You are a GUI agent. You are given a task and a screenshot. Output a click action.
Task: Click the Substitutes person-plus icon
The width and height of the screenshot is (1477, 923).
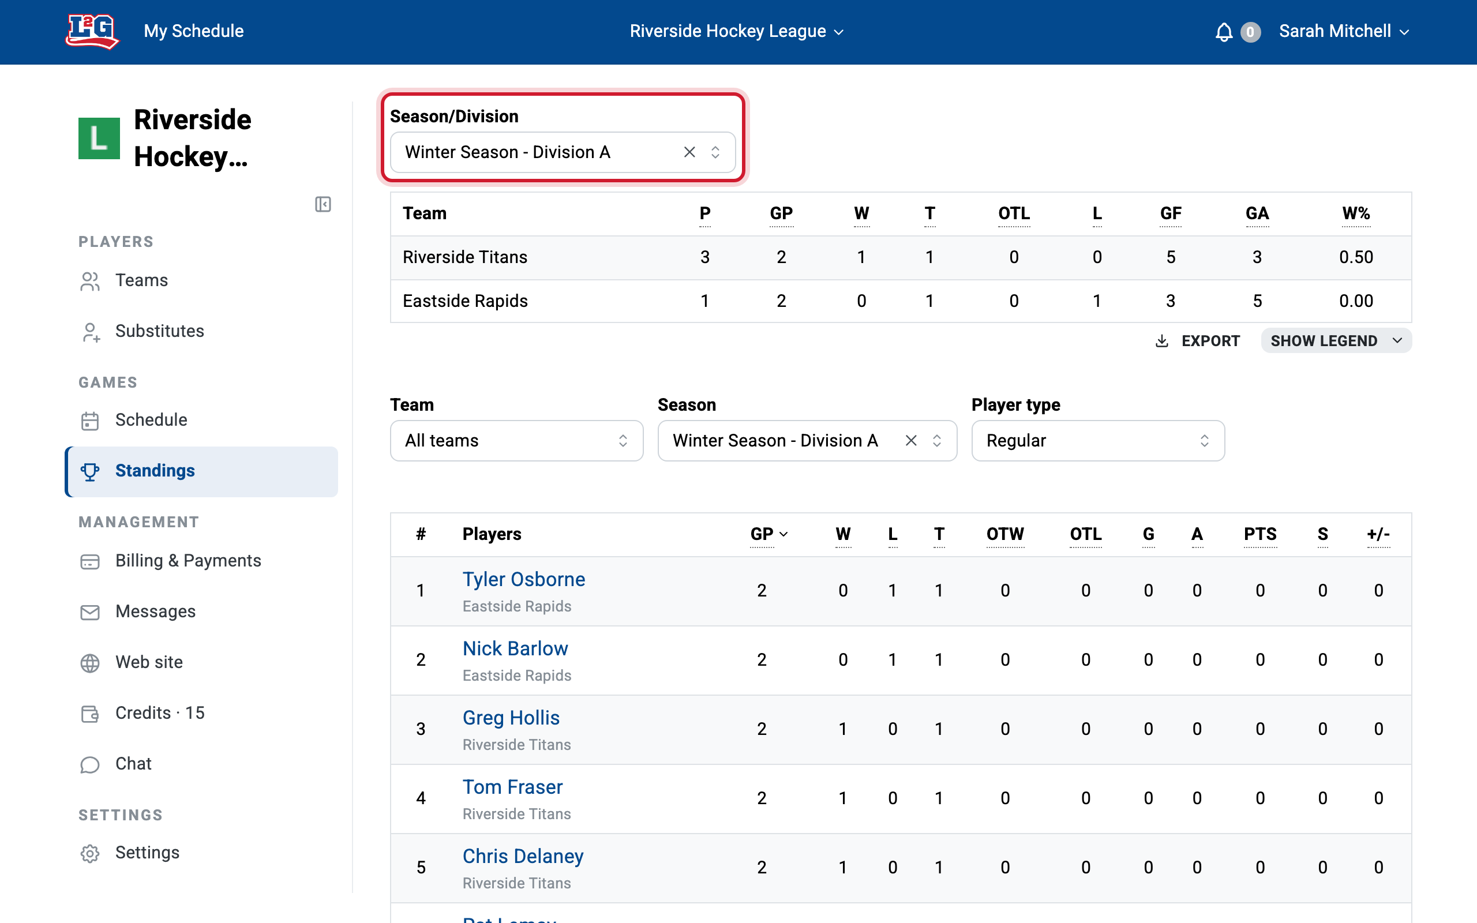(x=90, y=332)
